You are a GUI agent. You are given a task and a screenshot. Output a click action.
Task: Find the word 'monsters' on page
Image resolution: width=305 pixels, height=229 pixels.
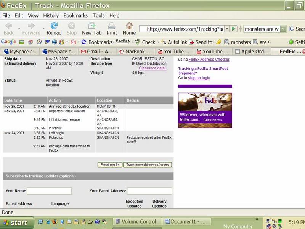[238, 42]
